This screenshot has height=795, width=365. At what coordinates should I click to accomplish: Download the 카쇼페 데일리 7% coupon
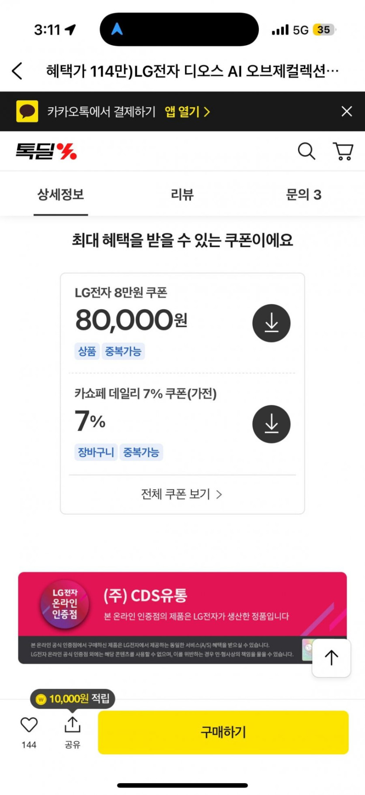pos(271,424)
